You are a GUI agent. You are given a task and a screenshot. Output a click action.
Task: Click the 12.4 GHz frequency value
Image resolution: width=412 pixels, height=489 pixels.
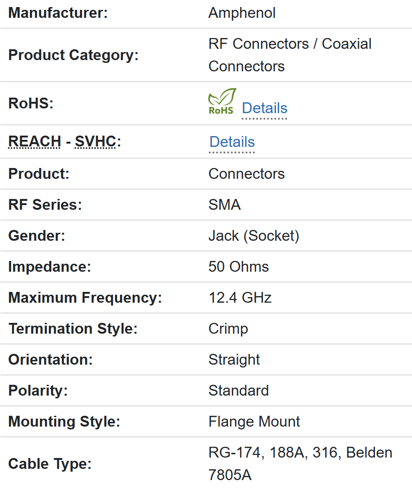click(240, 298)
